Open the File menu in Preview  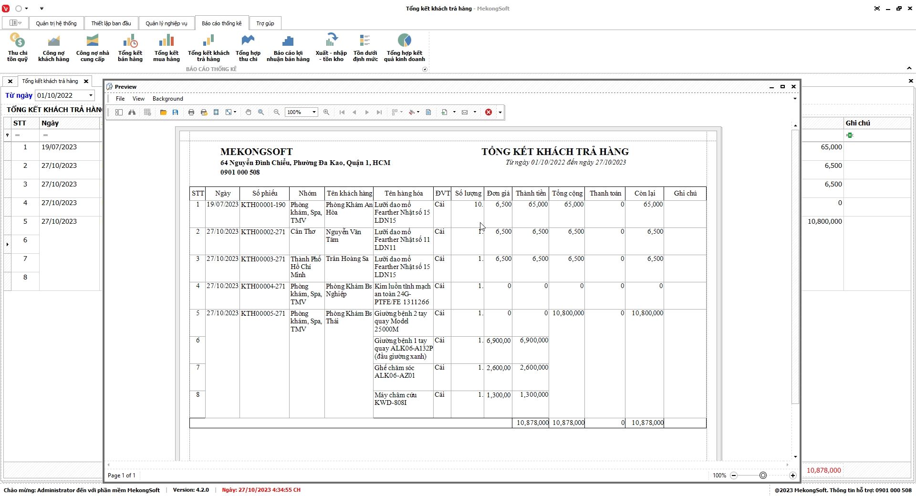tap(120, 99)
